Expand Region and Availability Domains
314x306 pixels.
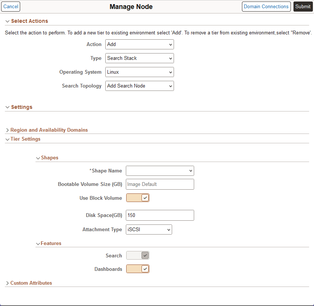7,130
